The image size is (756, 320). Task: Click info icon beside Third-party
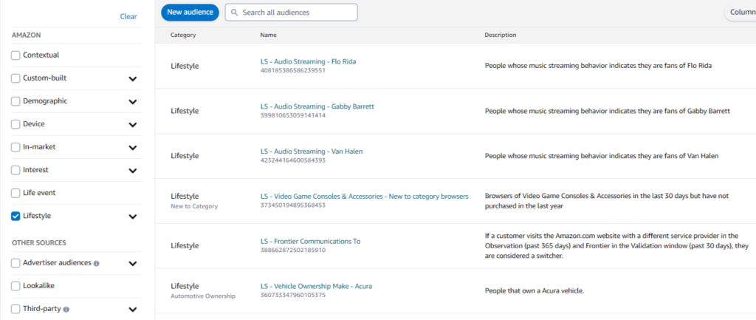pyautogui.click(x=66, y=309)
